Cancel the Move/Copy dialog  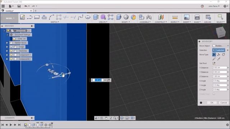point(224,103)
